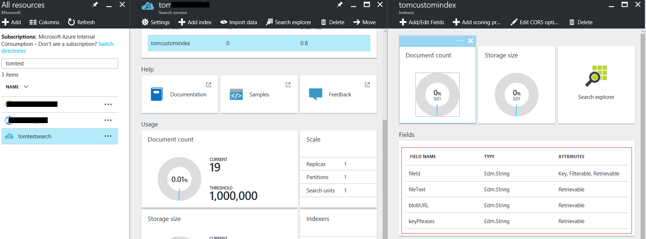Click the Replicas row in Scale tile
This screenshot has width=646, height=239.
338,164
